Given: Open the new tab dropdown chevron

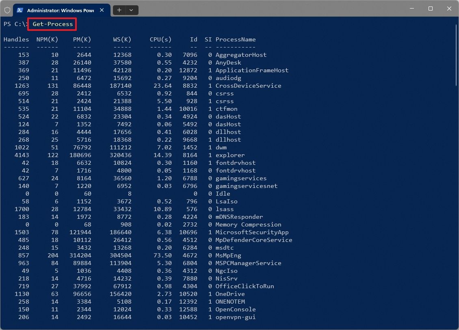Looking at the screenshot, I should pyautogui.click(x=130, y=10).
